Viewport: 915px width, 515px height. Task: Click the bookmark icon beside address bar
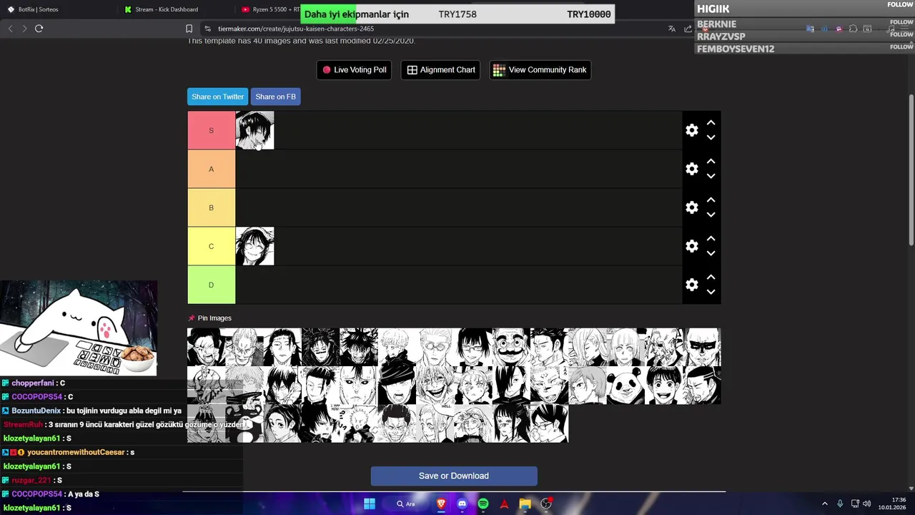click(x=189, y=29)
